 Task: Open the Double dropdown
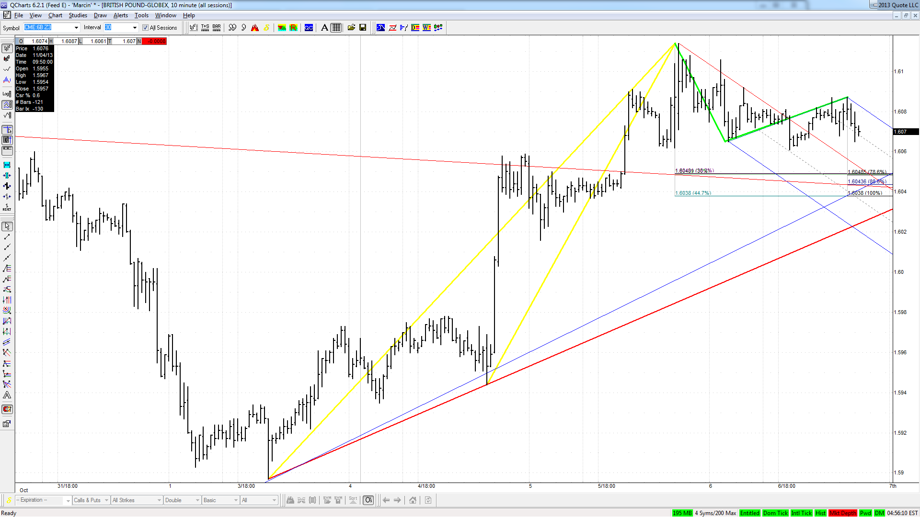[182, 500]
